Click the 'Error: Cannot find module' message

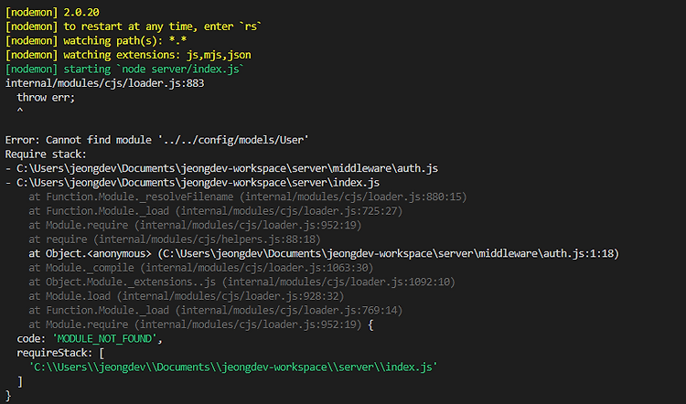(156, 140)
